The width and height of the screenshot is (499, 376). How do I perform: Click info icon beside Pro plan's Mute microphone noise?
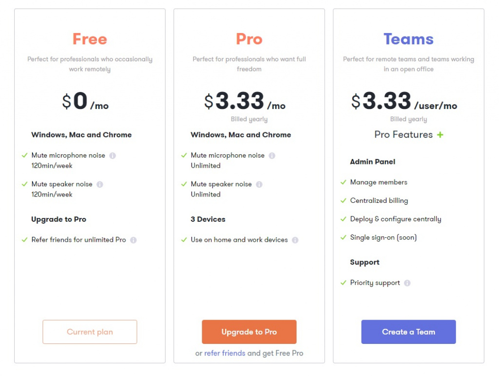[272, 156]
